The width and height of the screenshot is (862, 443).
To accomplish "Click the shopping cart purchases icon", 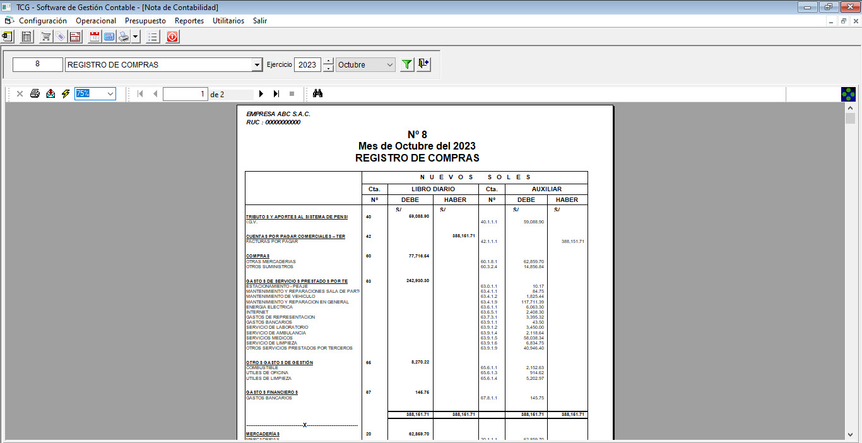I will point(46,37).
